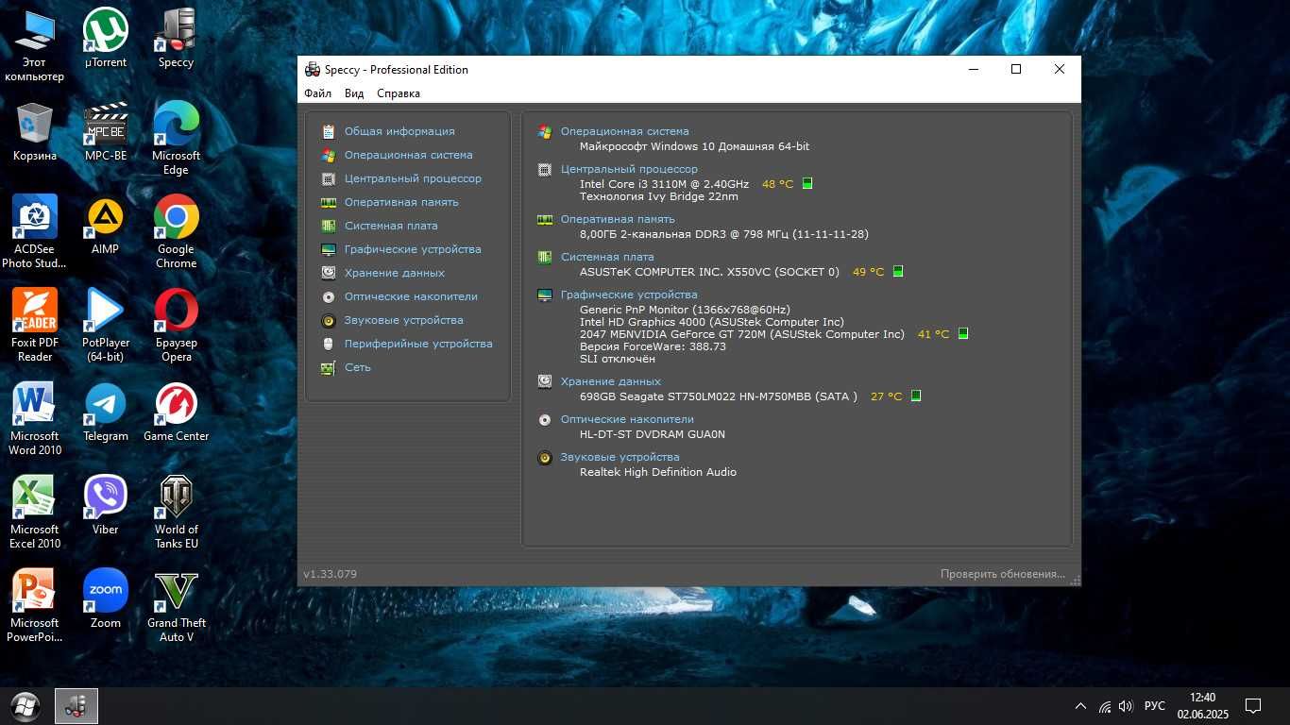The width and height of the screenshot is (1290, 725).
Task: Open the Telegram desktop icon
Action: click(106, 412)
